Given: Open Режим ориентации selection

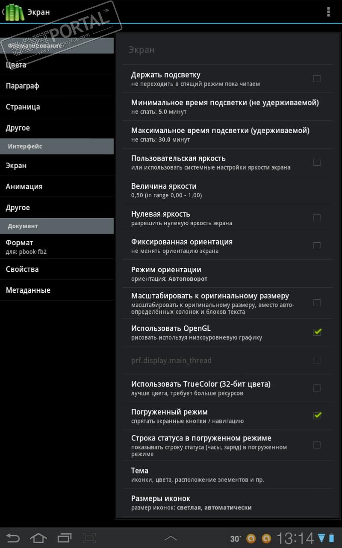Looking at the screenshot, I should [x=227, y=274].
